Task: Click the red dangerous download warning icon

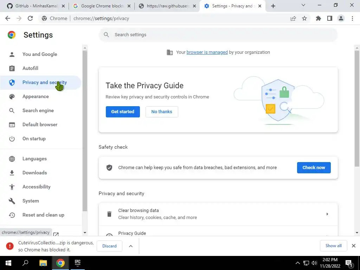Action: (10, 246)
